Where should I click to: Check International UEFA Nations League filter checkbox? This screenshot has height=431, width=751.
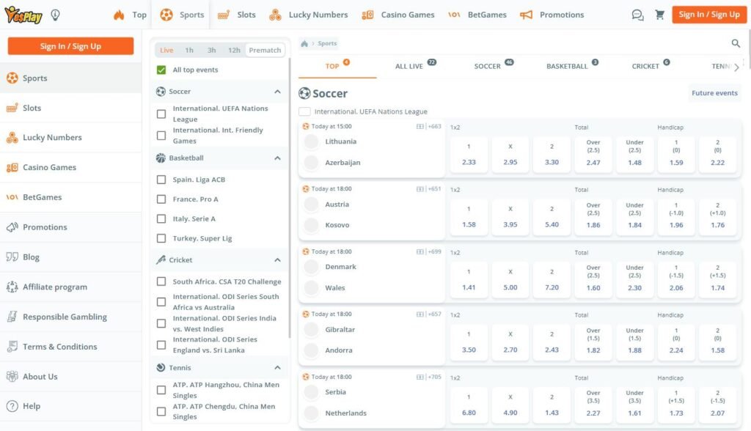coord(161,114)
